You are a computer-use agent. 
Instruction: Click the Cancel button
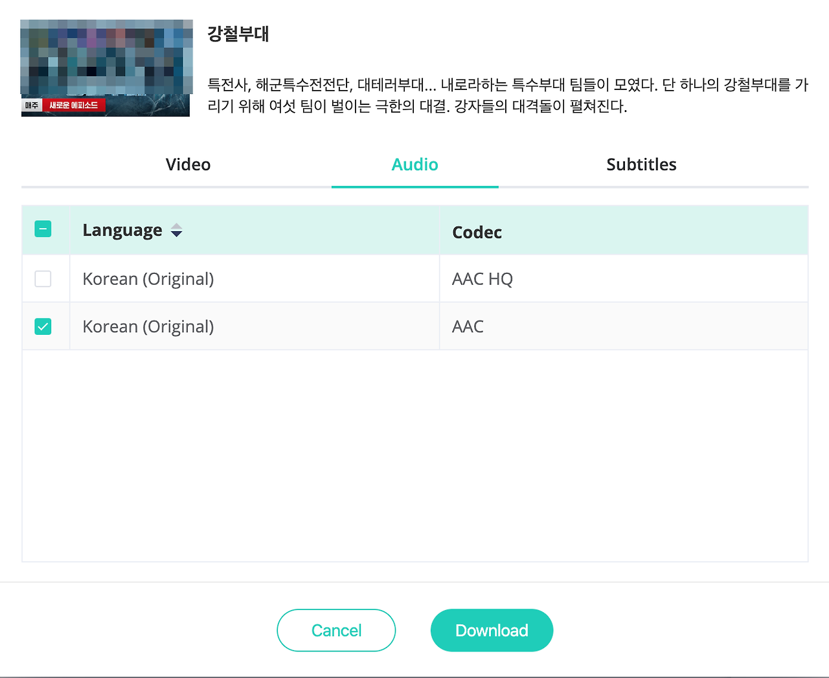[x=336, y=630]
